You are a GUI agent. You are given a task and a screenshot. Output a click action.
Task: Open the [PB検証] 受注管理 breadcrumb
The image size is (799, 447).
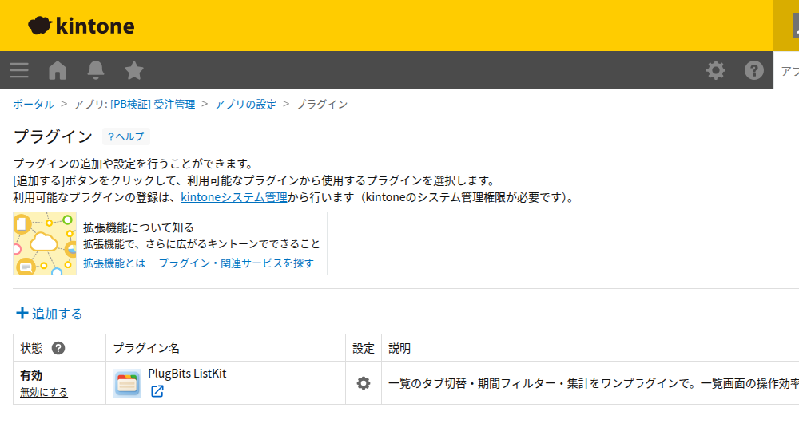pos(153,105)
